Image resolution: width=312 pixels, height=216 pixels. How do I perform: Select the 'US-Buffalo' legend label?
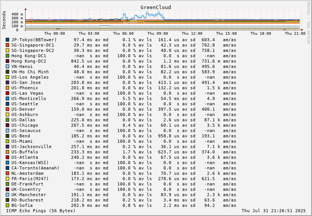click(25, 152)
